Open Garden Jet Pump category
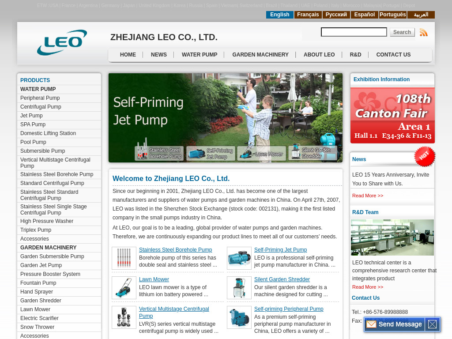This screenshot has width=452, height=339. click(41, 265)
